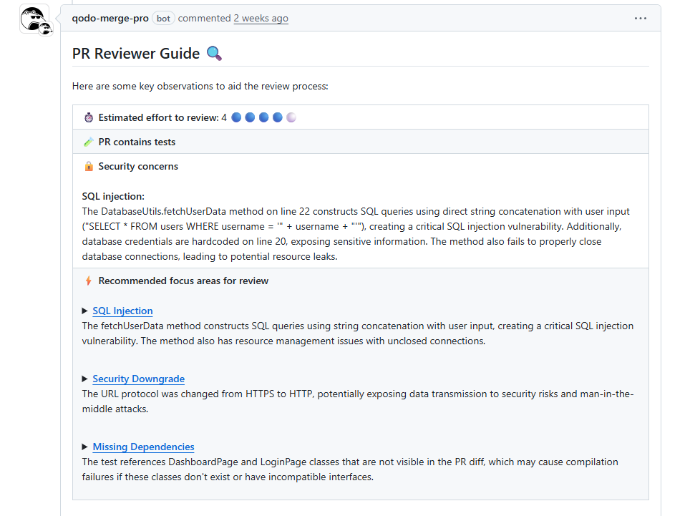The height and width of the screenshot is (516, 690).
Task: Expand the SQL Injection disclosure triangle
Action: click(86, 311)
